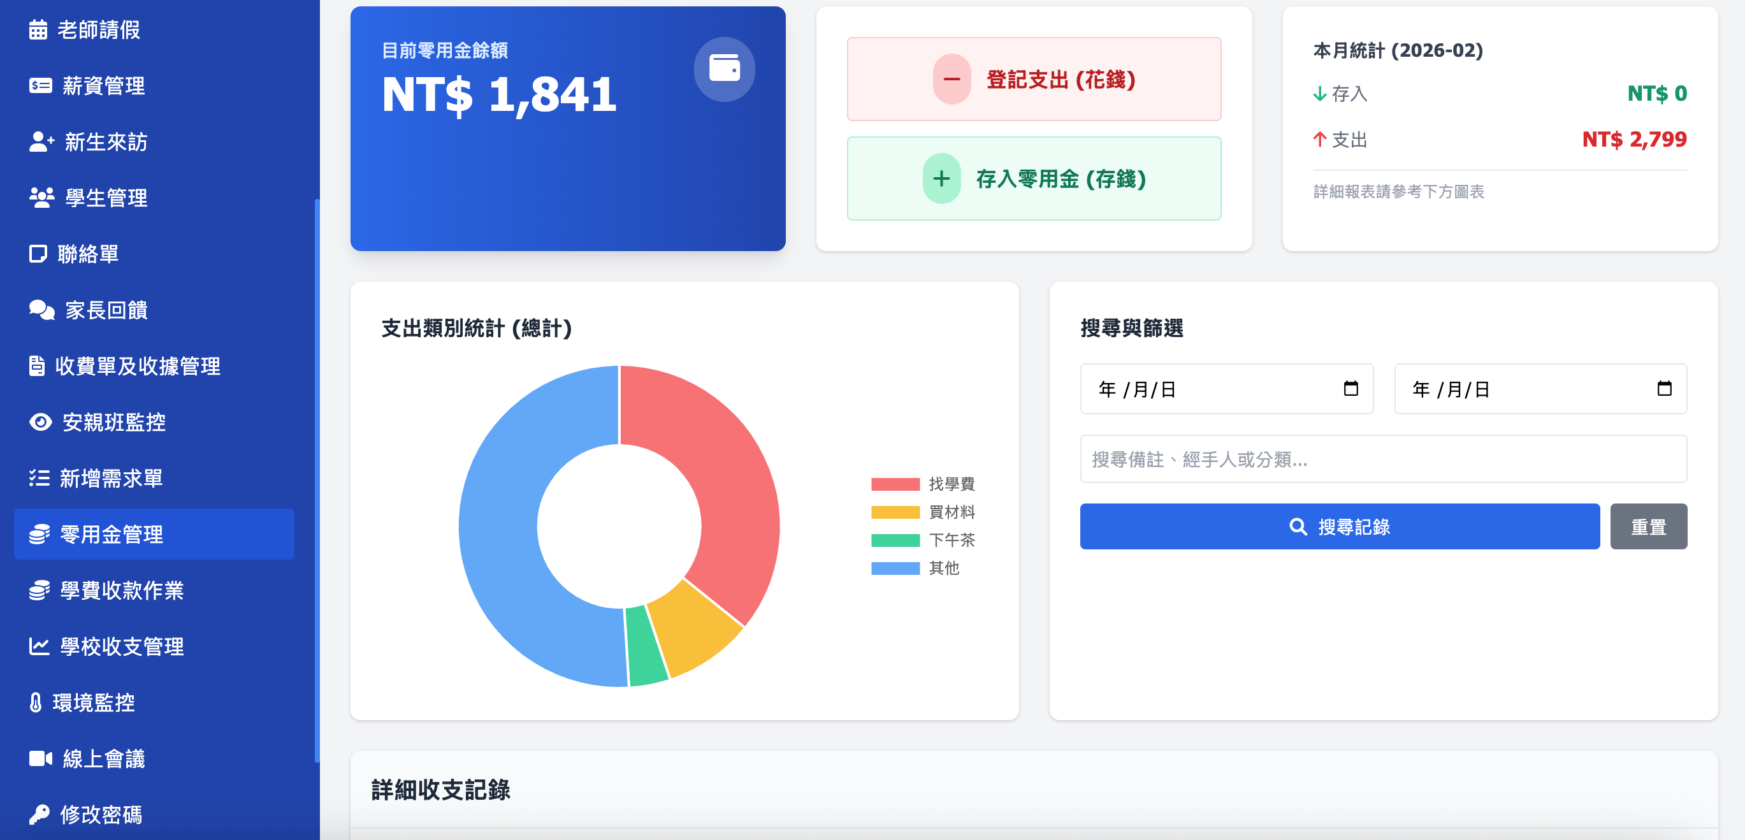Screen dimensions: 1745x840
Task: Click the video camera icon beside 線上會議
Action: 41,758
